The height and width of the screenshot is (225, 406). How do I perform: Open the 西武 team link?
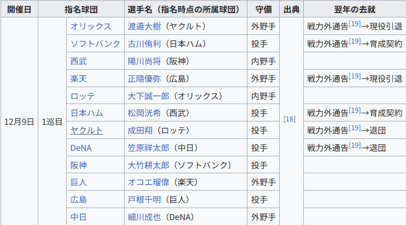[x=79, y=61]
